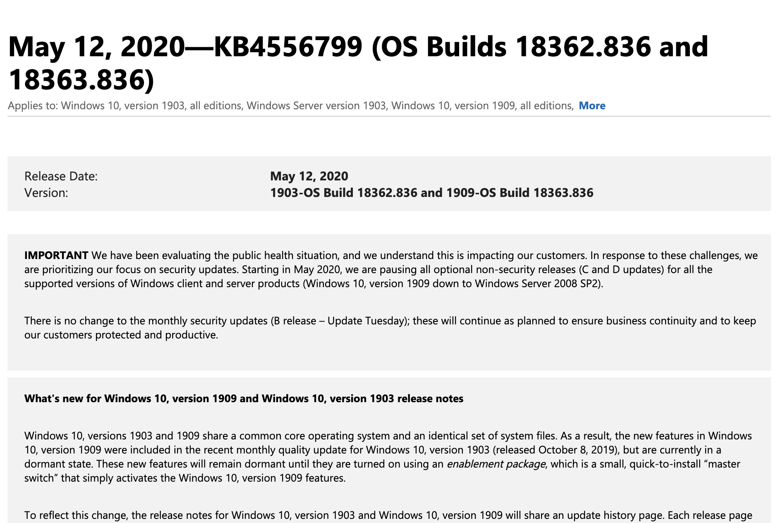Click the "18363.836)" second title line
The image size is (776, 523).
point(81,79)
